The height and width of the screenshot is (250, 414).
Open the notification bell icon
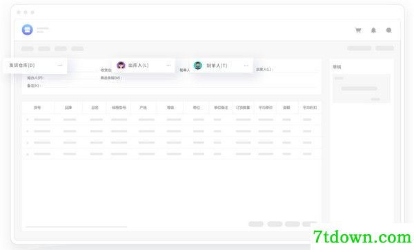(x=373, y=30)
